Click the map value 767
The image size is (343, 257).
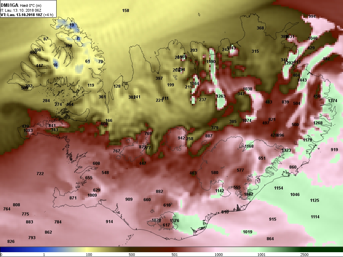117,151
